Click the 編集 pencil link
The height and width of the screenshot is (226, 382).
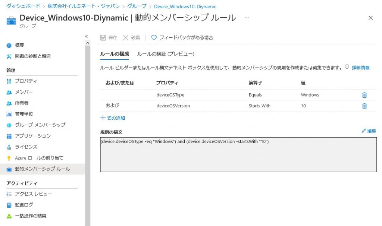(369, 131)
